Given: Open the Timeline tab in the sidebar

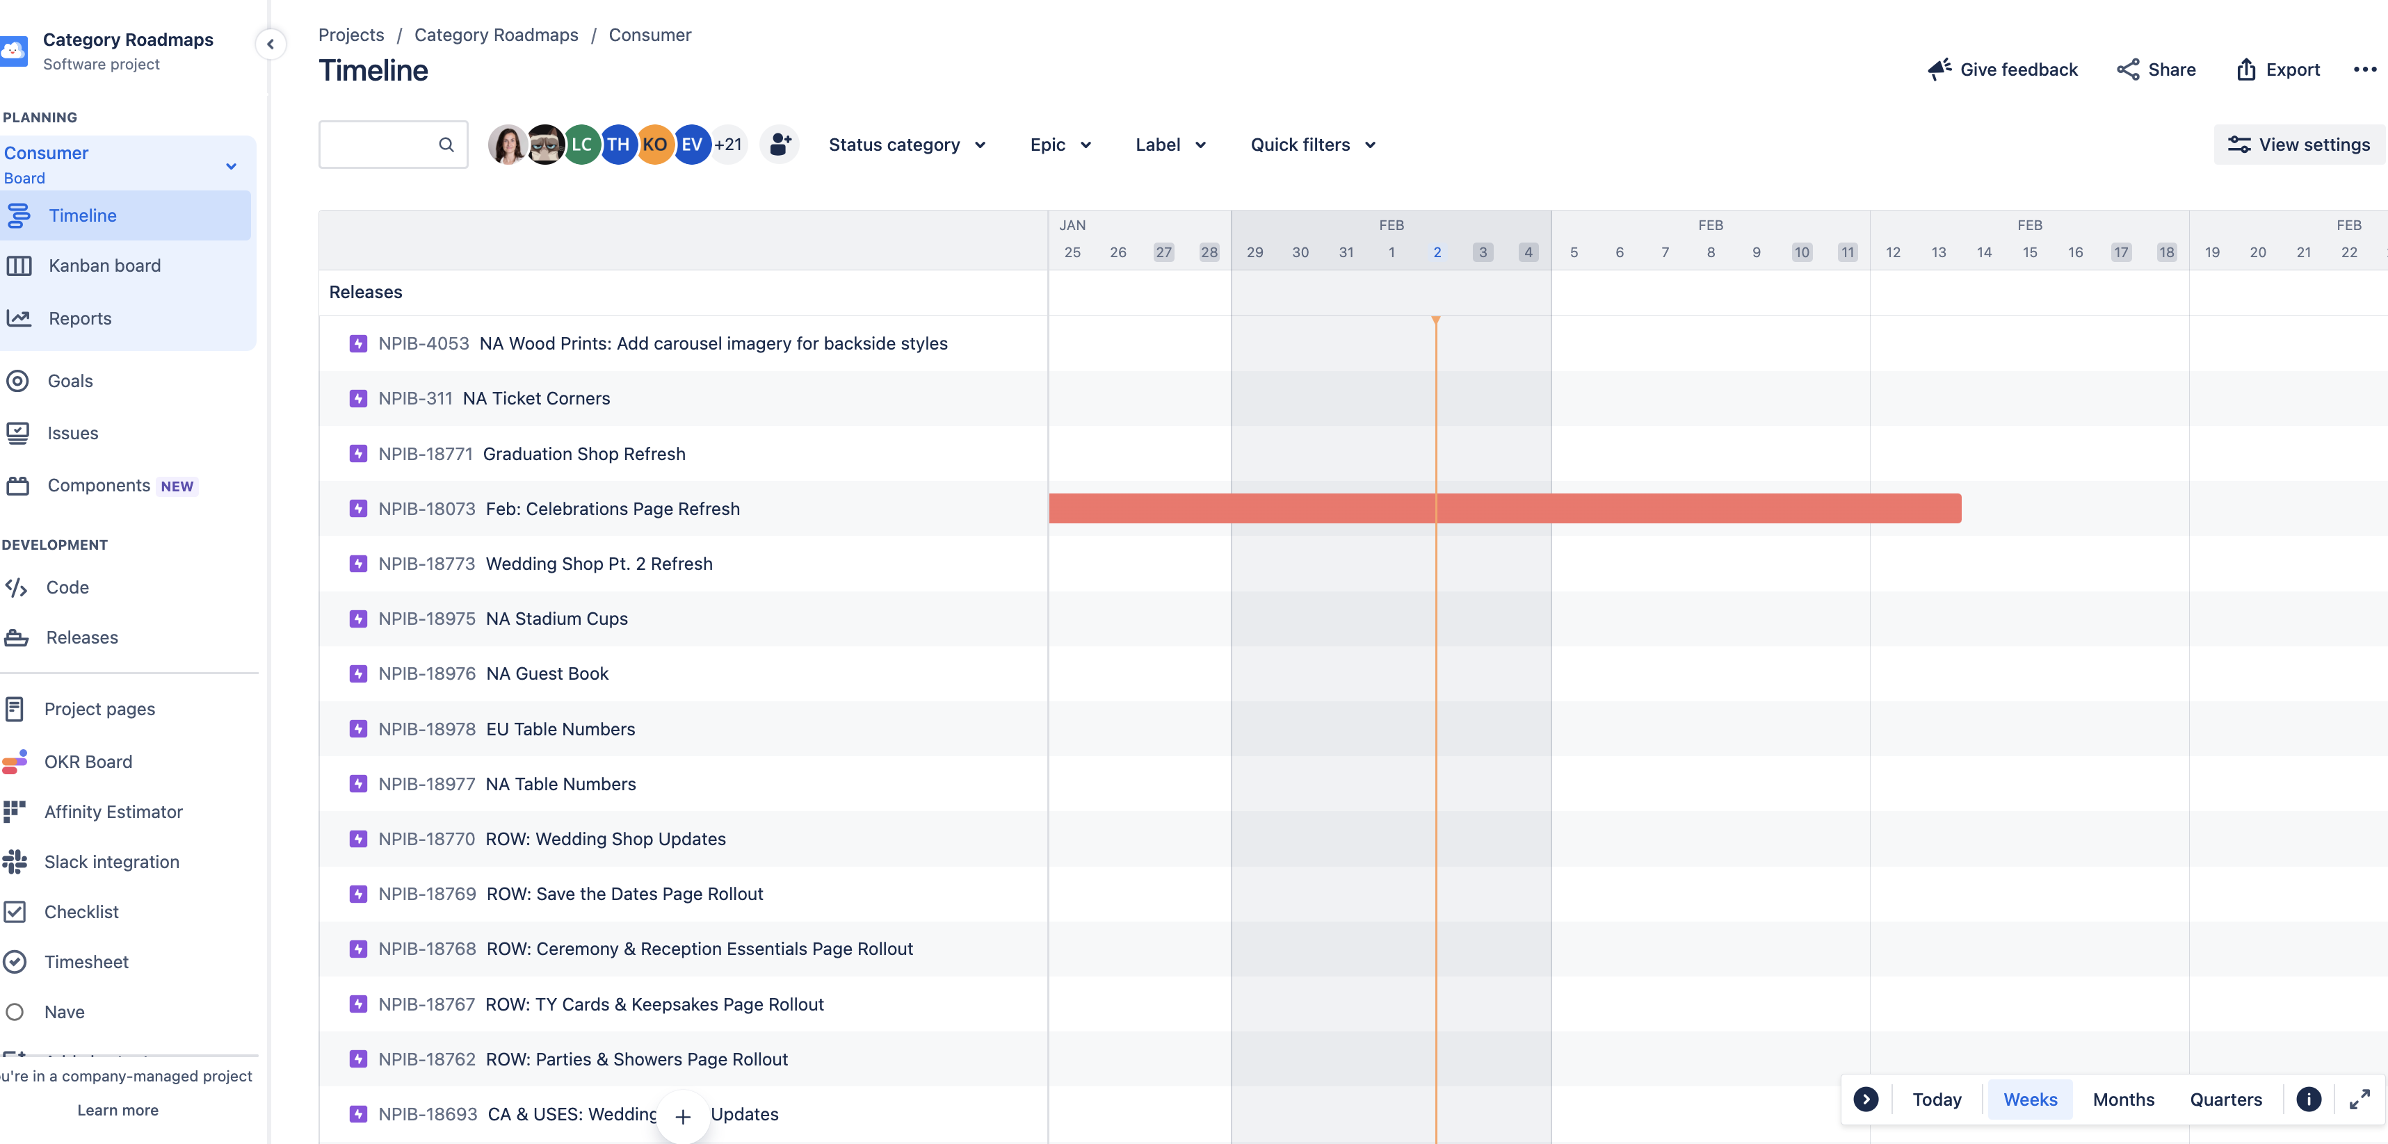Looking at the screenshot, I should click(x=83, y=215).
